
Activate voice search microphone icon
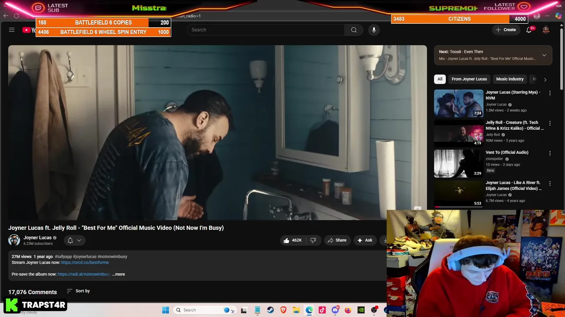coord(374,30)
